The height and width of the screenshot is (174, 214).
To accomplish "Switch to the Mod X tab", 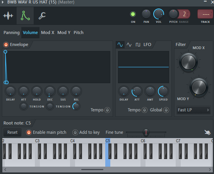I will [48, 32].
